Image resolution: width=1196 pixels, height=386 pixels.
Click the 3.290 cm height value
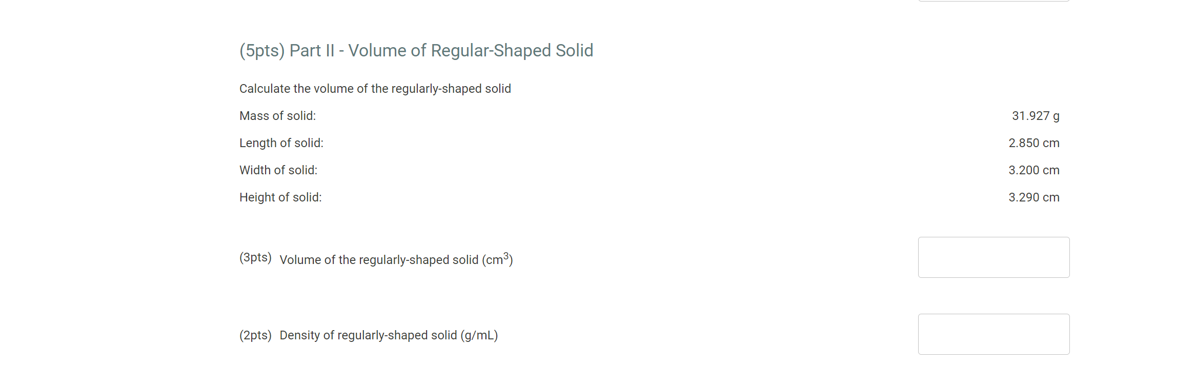[1033, 197]
